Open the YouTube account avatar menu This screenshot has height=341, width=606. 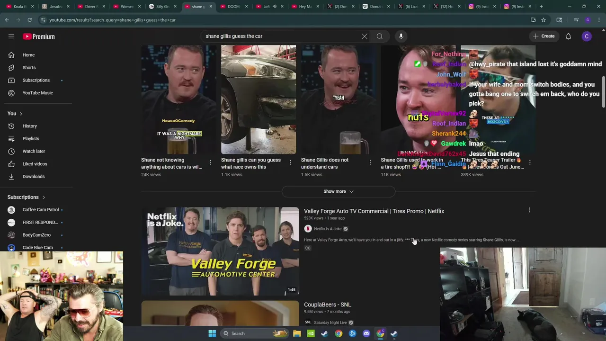click(x=587, y=36)
